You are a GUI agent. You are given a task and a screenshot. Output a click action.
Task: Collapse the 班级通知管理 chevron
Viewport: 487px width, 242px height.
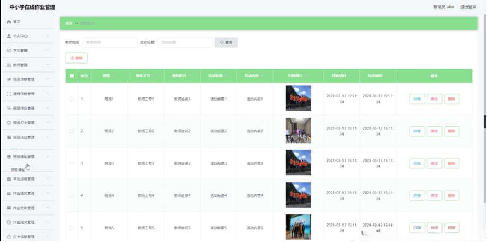click(48, 157)
